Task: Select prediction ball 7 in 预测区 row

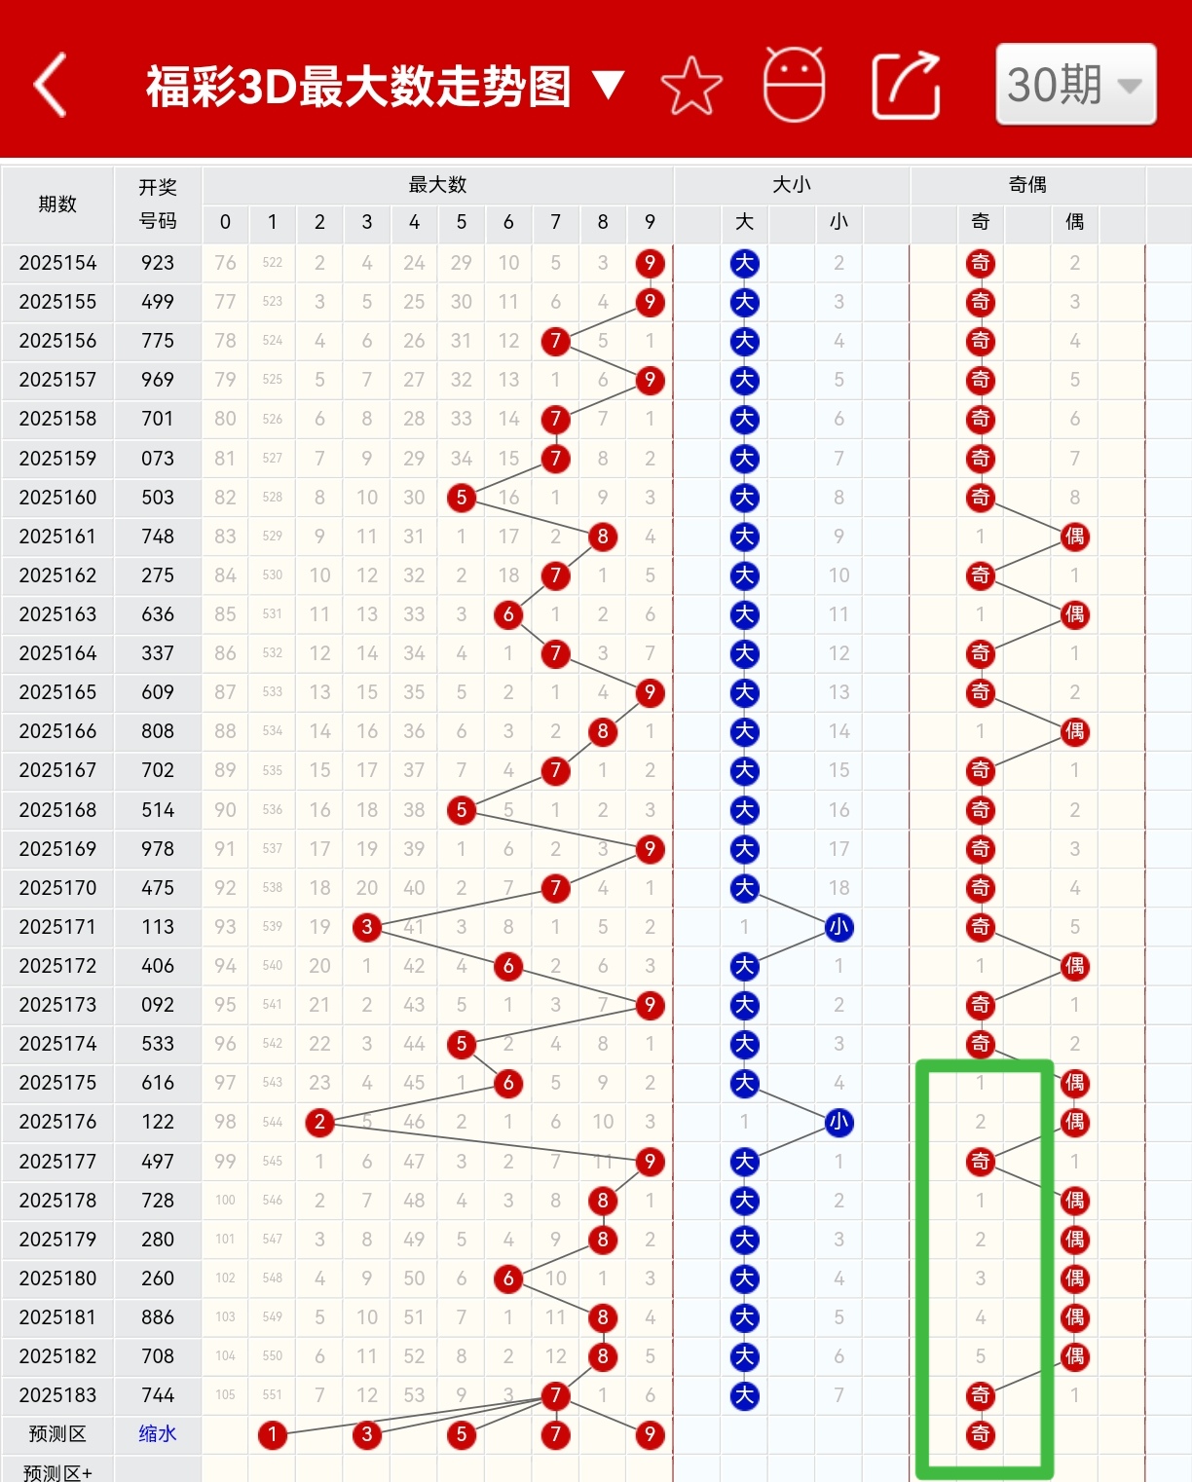Action: click(x=555, y=1434)
